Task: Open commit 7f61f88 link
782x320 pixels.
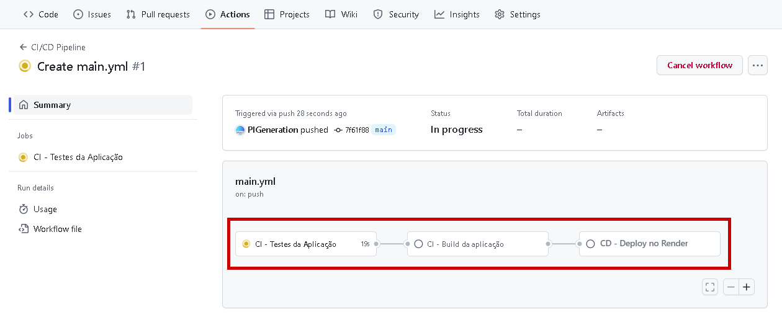Action: click(x=356, y=130)
